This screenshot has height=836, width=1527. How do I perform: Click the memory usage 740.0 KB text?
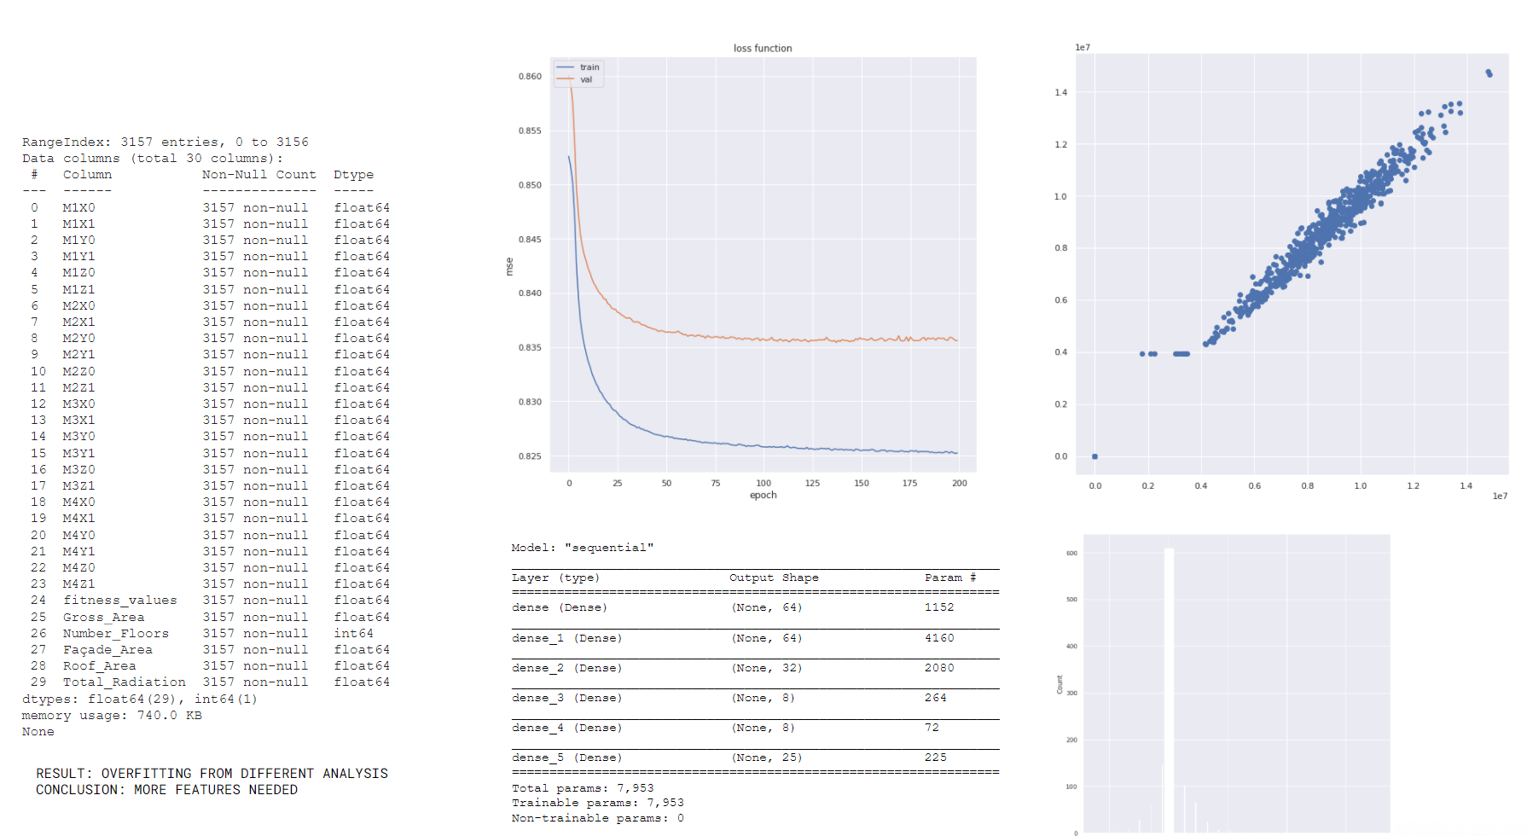pyautogui.click(x=112, y=716)
